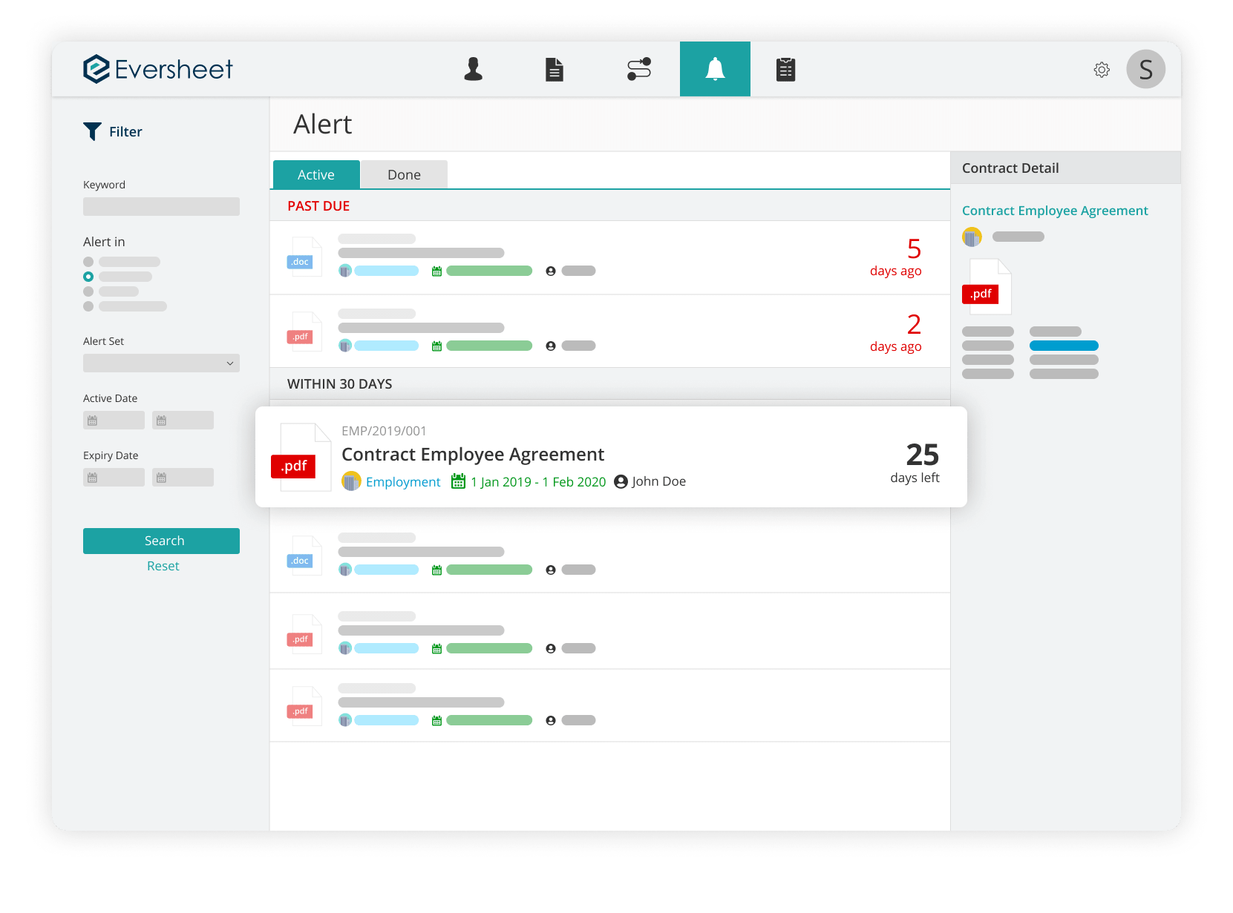Open the user profile icon in top navigation
1233x913 pixels.
(x=473, y=70)
